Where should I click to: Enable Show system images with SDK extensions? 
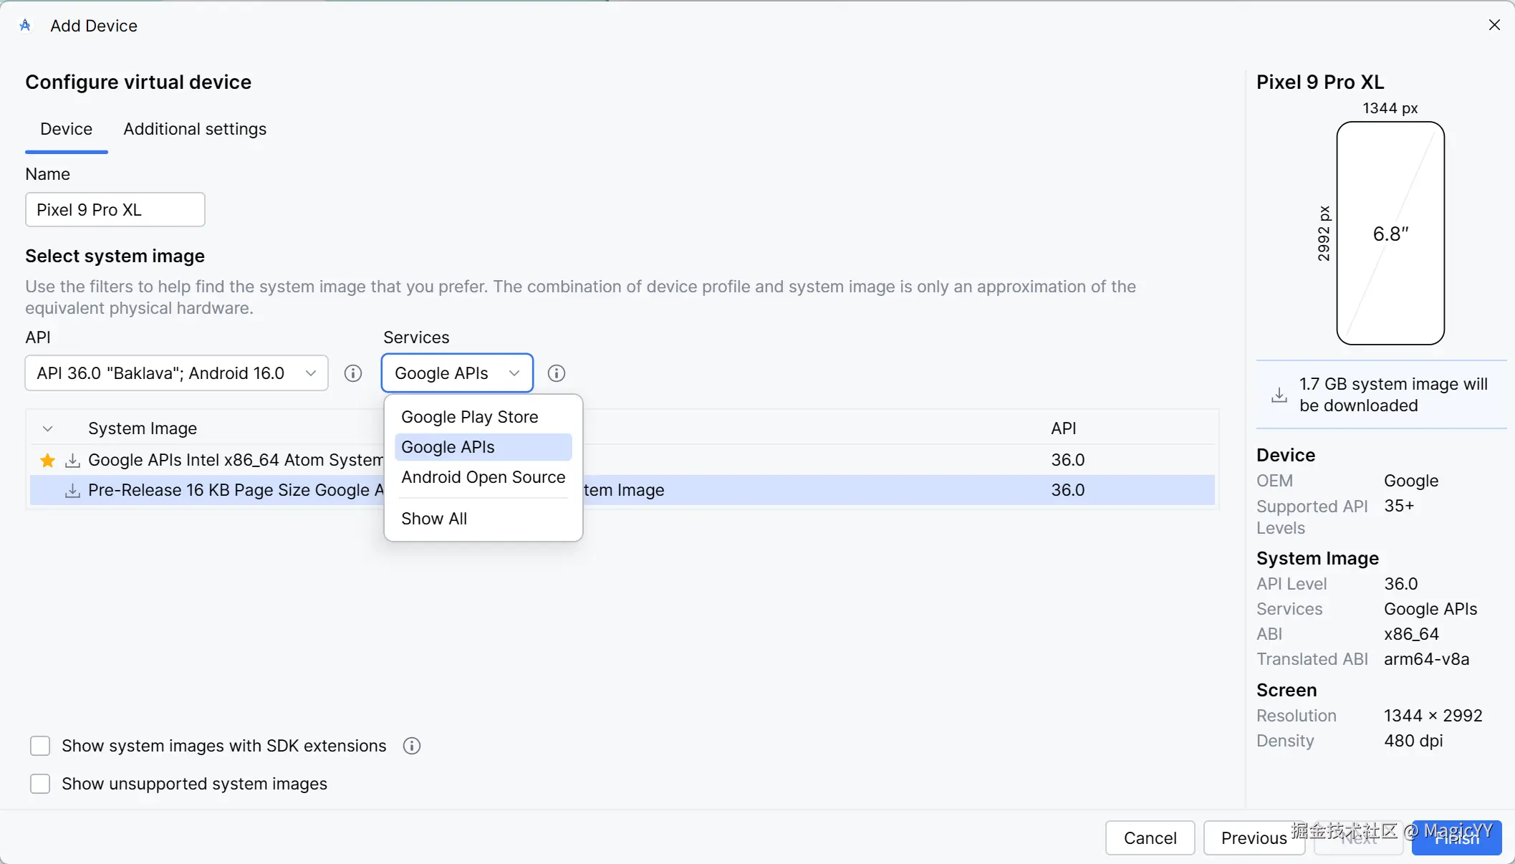pyautogui.click(x=40, y=746)
